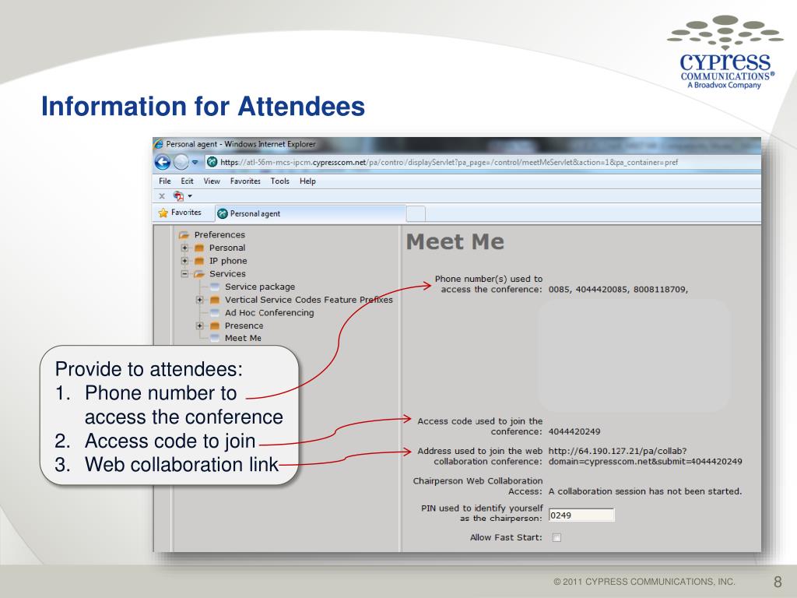Select Presence in the tree
The image size is (797, 598).
tap(244, 326)
